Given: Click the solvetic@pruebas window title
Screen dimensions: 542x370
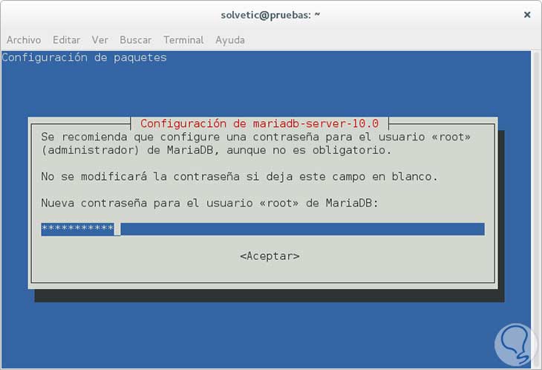Looking at the screenshot, I should 271,15.
